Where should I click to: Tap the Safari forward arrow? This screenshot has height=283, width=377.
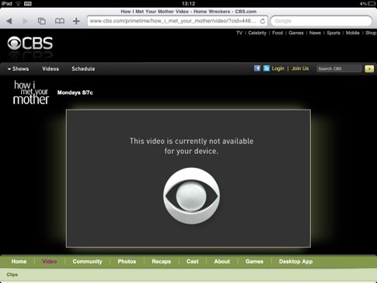[x=25, y=21]
